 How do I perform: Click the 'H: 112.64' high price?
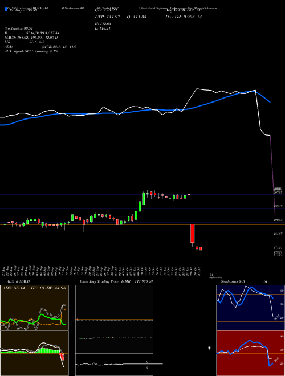point(103,24)
